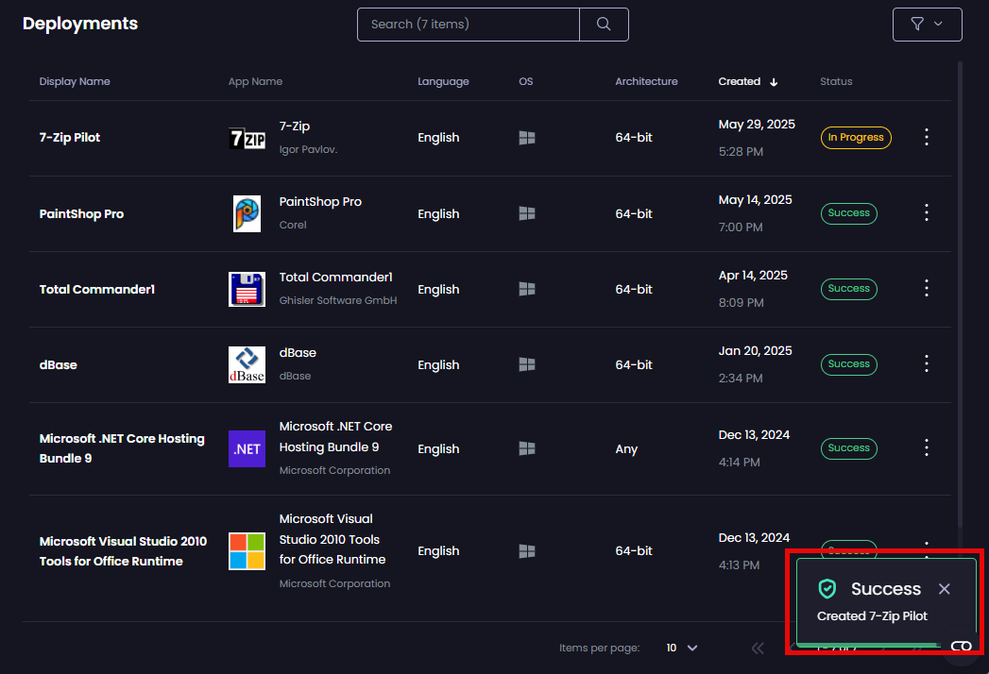Click the In Progress status badge
Image resolution: width=989 pixels, height=674 pixels.
click(x=855, y=137)
